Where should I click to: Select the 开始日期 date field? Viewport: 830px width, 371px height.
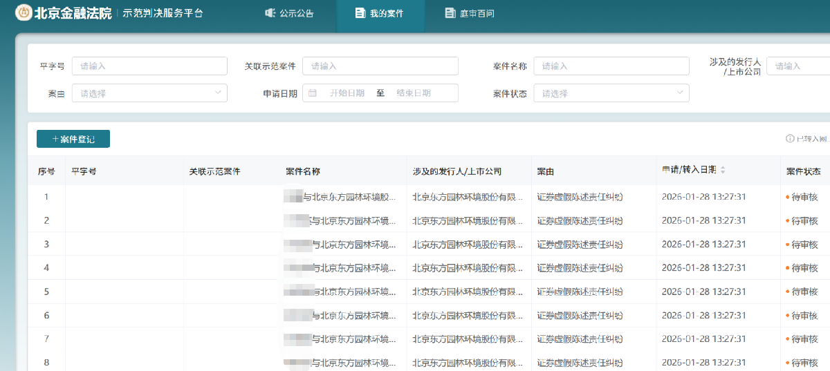pyautogui.click(x=347, y=93)
